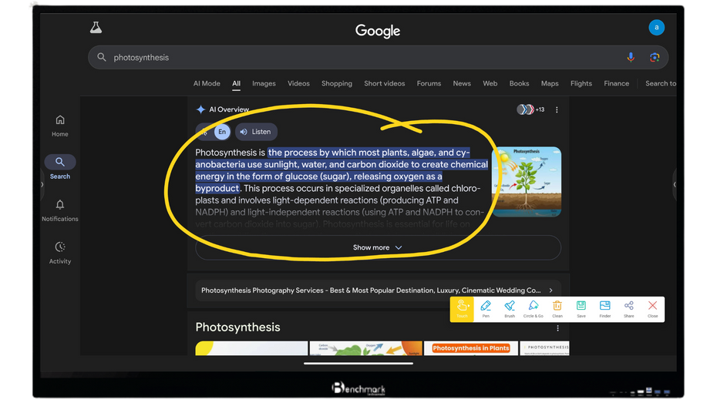The image size is (717, 403).
Task: Open the Forums tab
Action: click(429, 84)
